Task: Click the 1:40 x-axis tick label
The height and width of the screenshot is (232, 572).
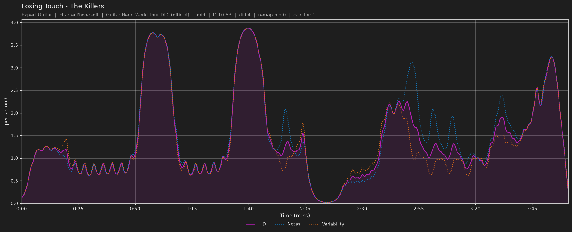Action: tap(248, 209)
